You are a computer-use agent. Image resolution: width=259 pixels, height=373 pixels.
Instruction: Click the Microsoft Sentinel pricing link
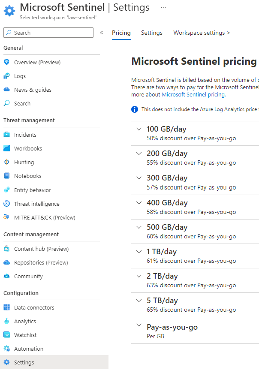point(193,94)
